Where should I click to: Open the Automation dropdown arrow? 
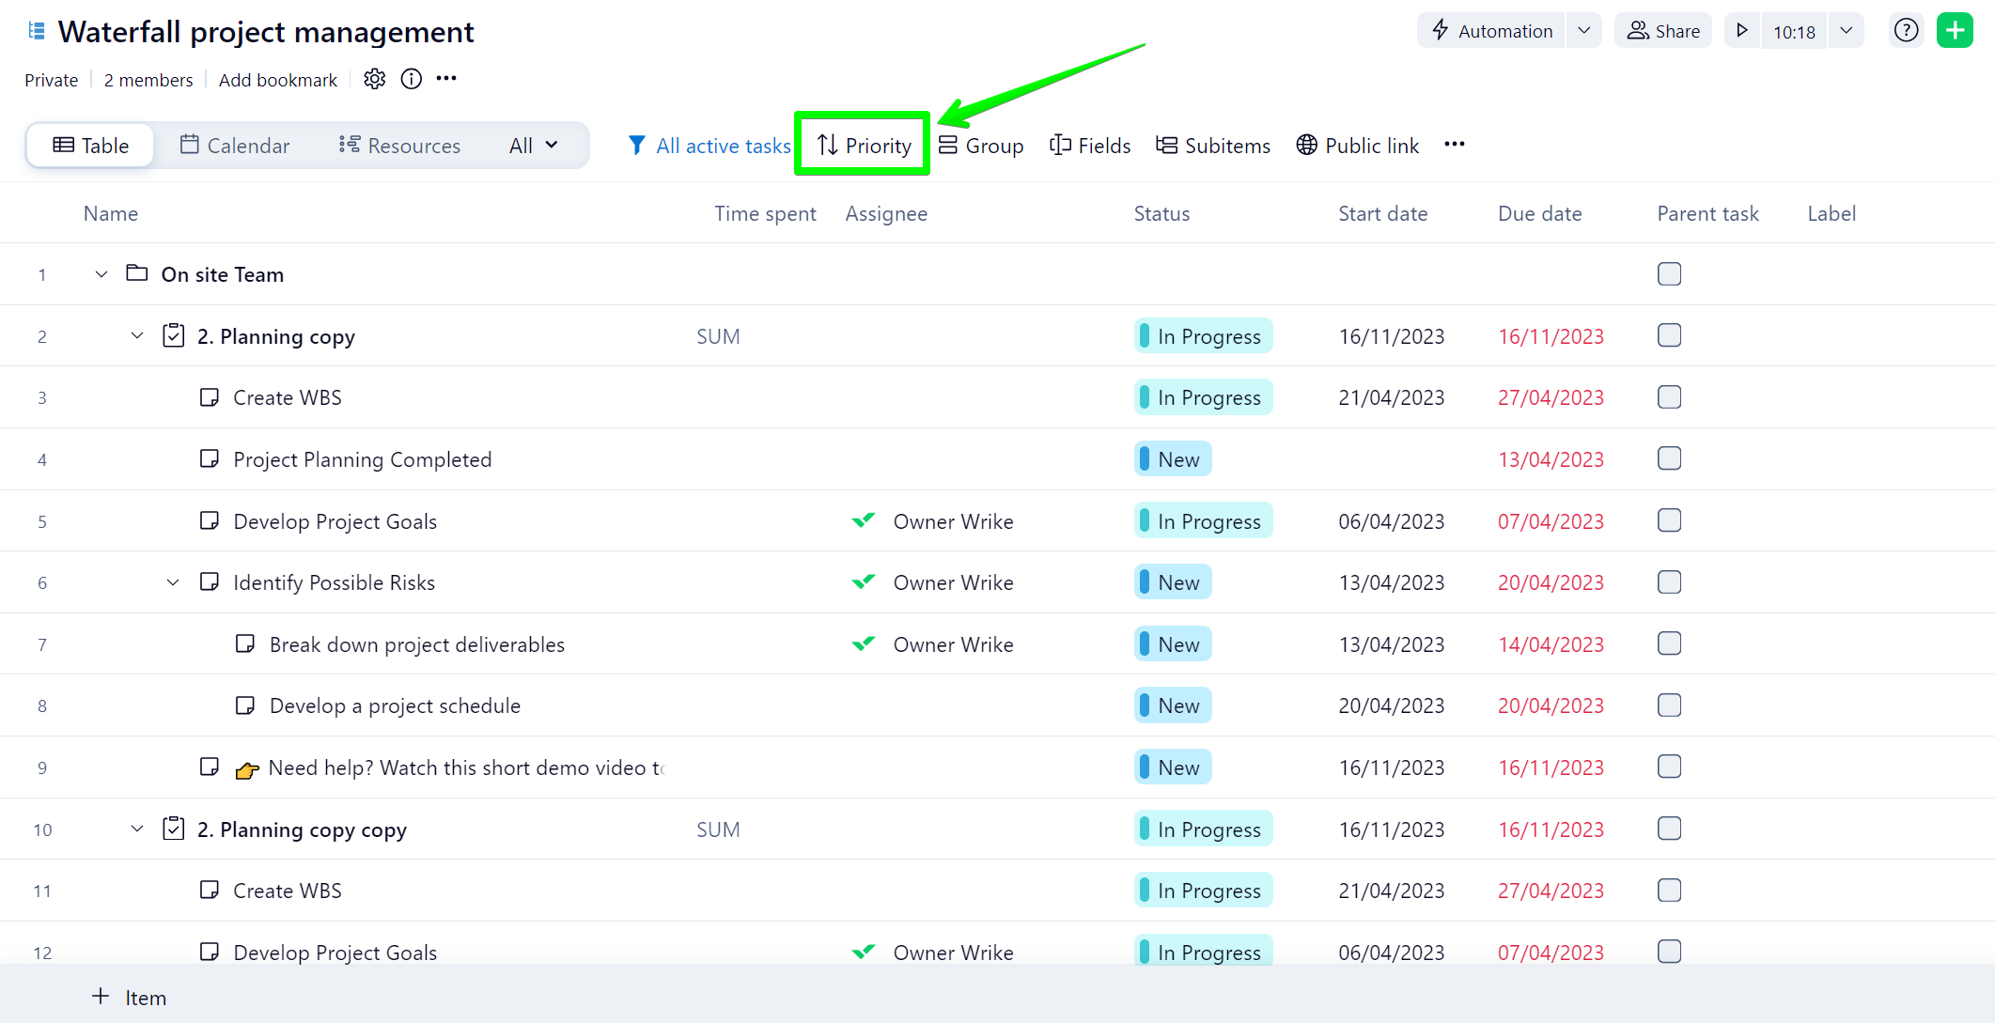coord(1583,31)
